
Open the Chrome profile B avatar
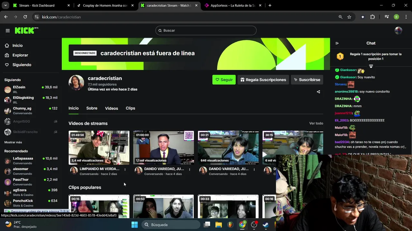pyautogui.click(x=397, y=17)
